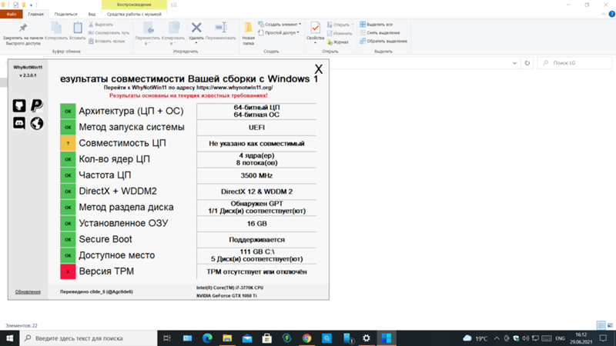Open the Средства работы с музыкой tab

(134, 14)
